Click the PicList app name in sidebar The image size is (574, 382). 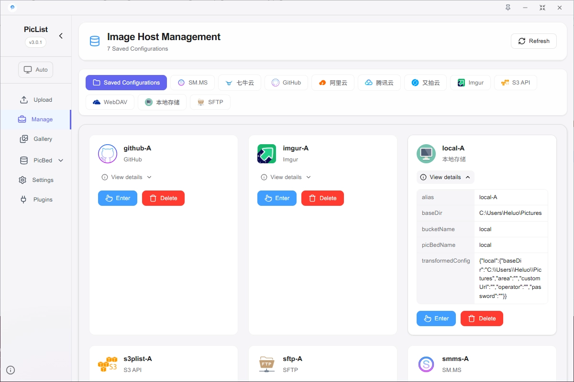click(36, 30)
